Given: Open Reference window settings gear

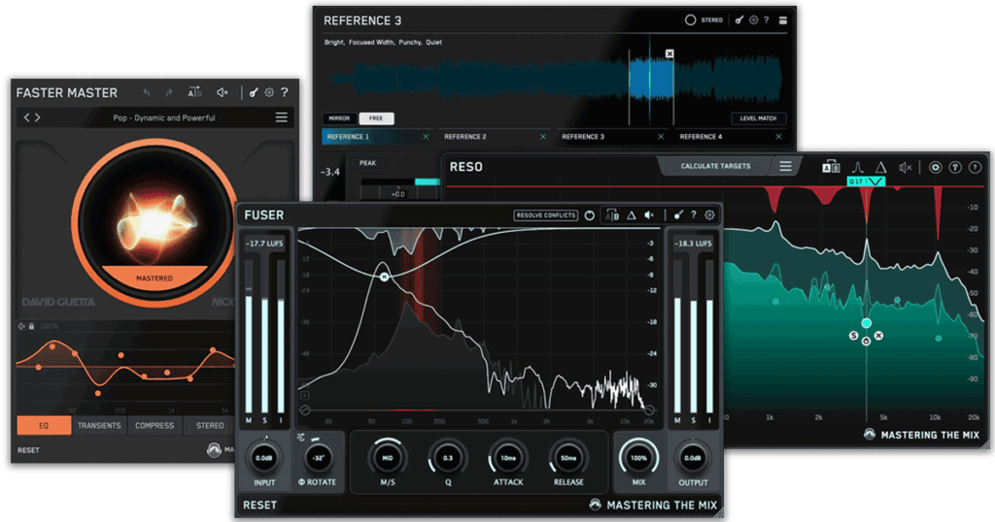Looking at the screenshot, I should (x=753, y=20).
